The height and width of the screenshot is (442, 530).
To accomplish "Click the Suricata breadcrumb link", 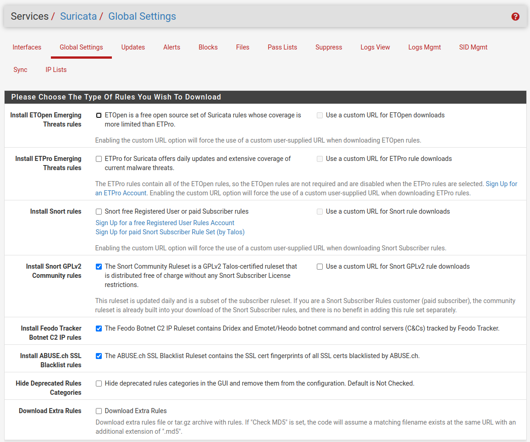I will [x=78, y=17].
